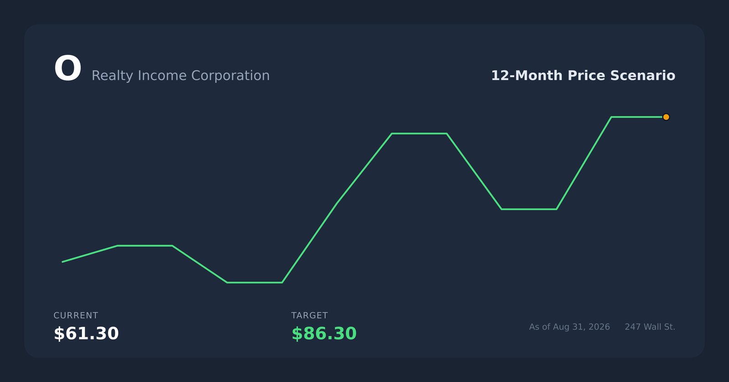Click the final rising segment toward the highest plateau
This screenshot has width=729, height=382.
coord(584,163)
